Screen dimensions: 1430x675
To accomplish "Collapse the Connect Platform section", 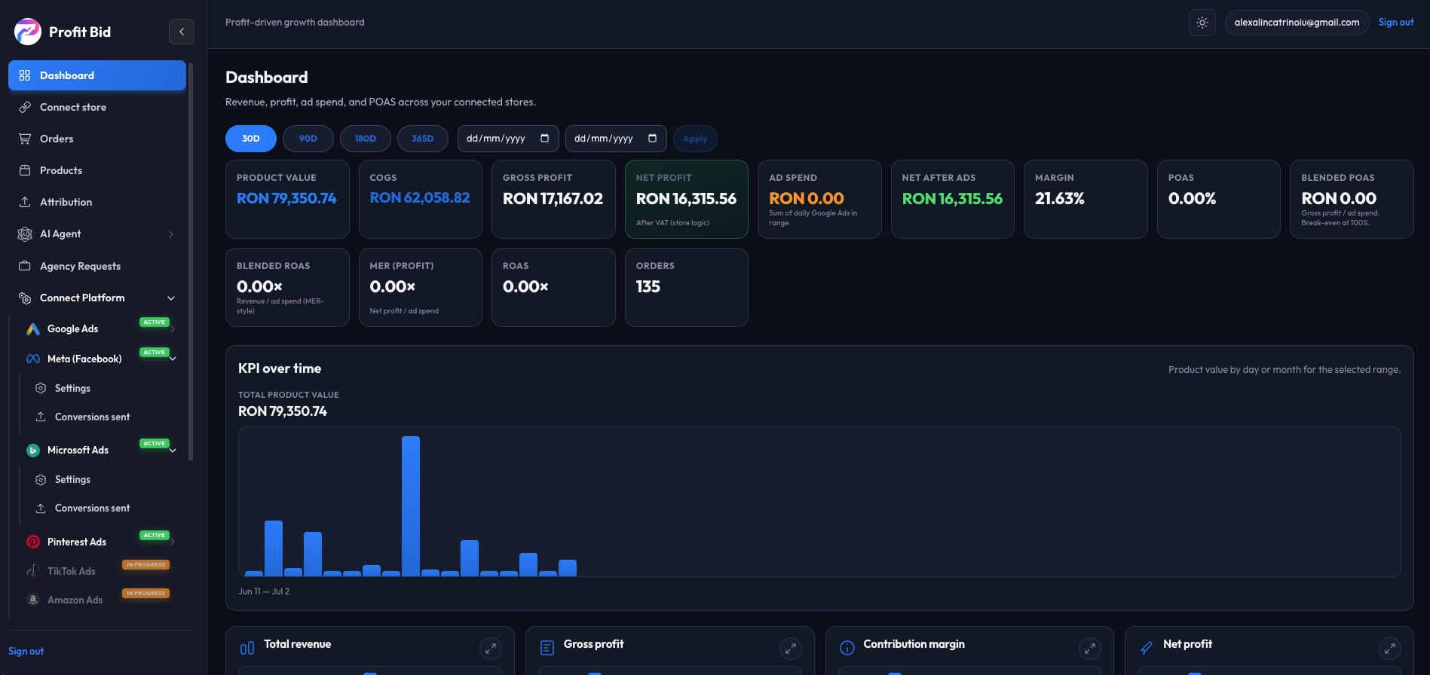I will pos(171,298).
